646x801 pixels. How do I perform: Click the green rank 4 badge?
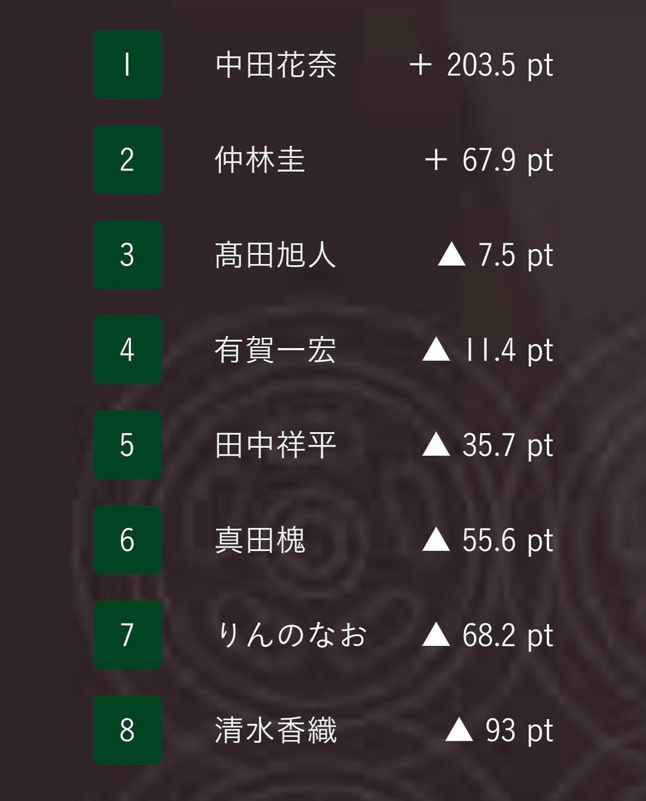coord(127,350)
